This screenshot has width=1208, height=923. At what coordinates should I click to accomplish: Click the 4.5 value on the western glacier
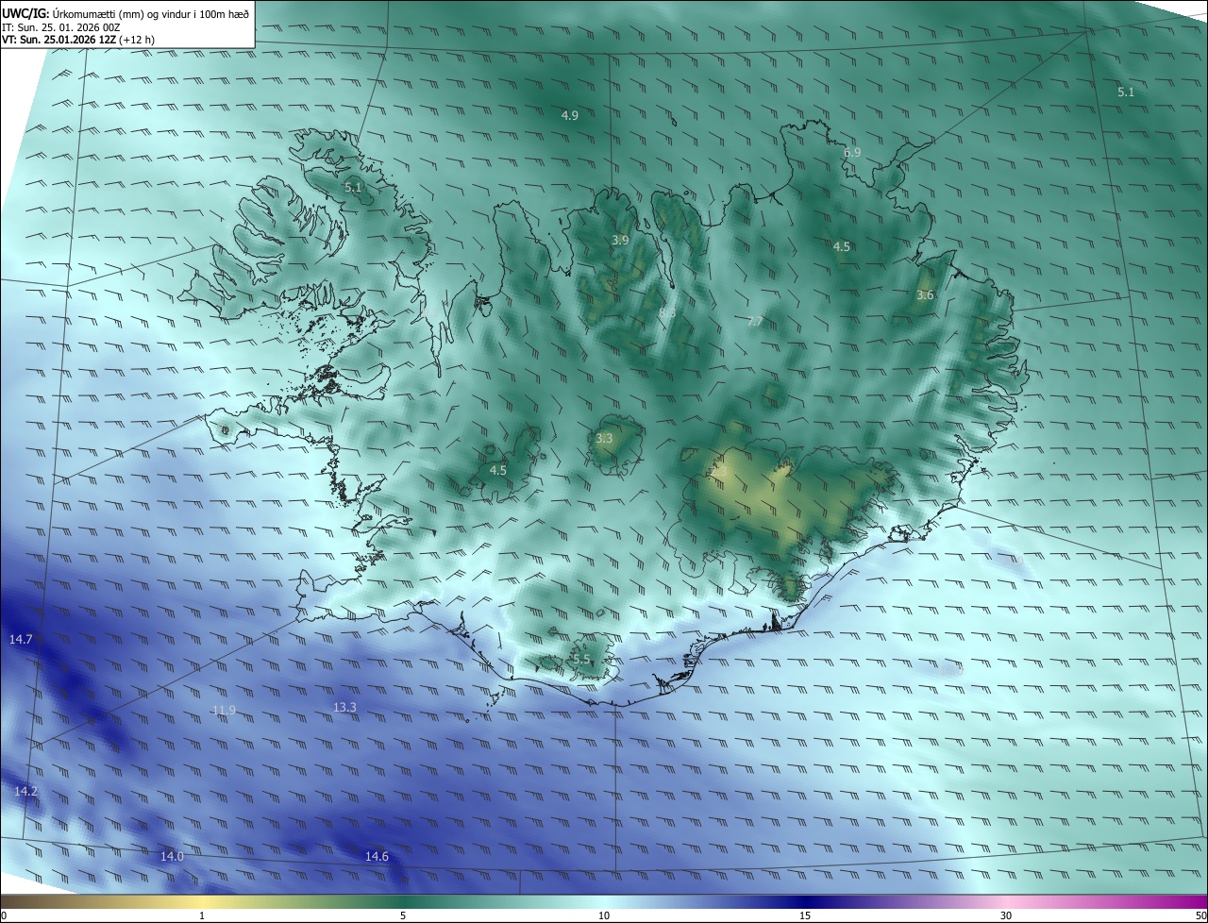(498, 470)
